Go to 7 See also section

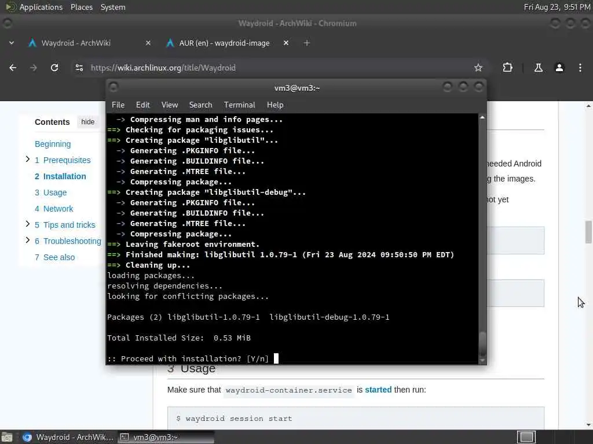pos(55,257)
